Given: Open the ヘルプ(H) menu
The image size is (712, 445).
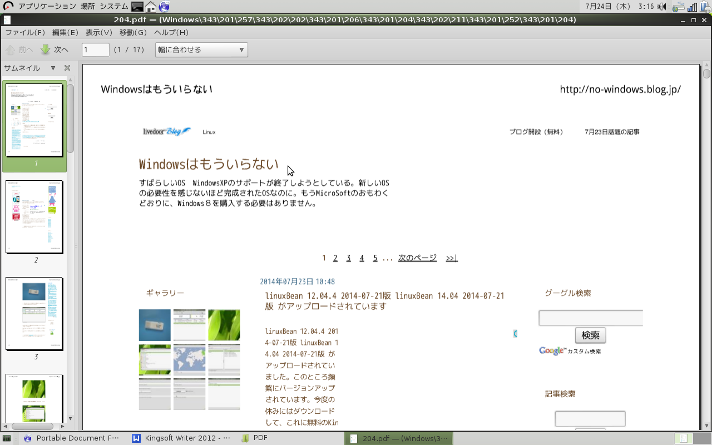Looking at the screenshot, I should (171, 32).
